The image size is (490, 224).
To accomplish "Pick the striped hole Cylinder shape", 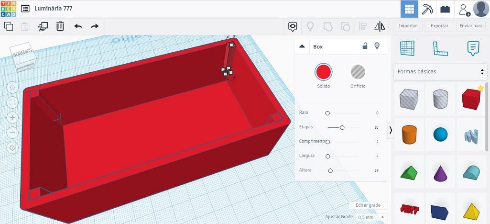I will [x=440, y=99].
